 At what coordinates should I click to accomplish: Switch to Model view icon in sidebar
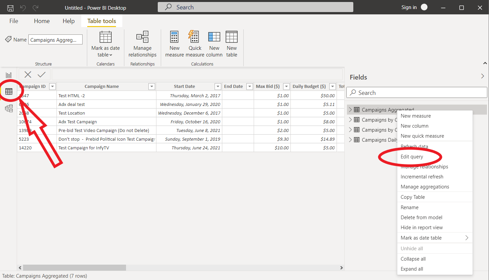(x=9, y=108)
